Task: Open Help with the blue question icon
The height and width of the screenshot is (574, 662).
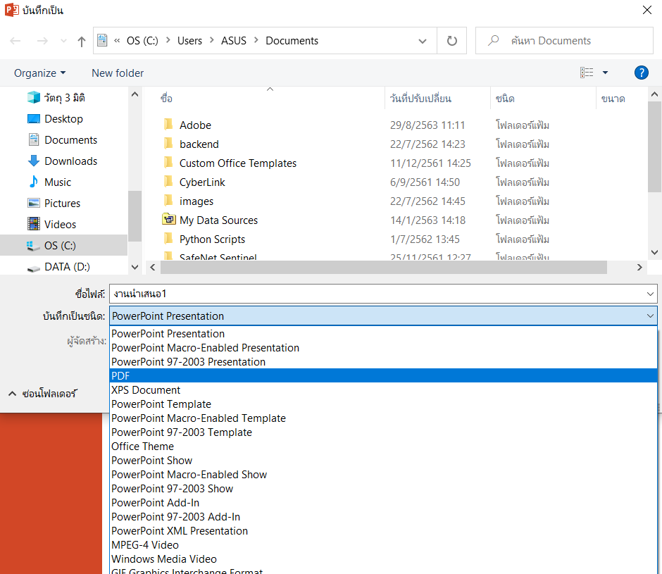Action: [x=642, y=73]
